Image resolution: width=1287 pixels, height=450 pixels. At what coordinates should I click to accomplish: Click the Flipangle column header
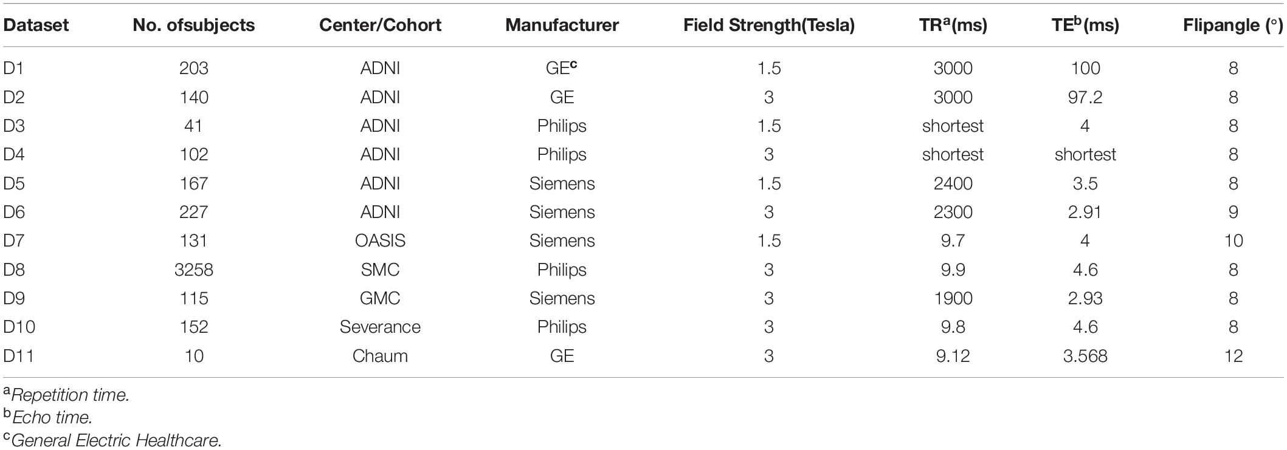point(1233,25)
